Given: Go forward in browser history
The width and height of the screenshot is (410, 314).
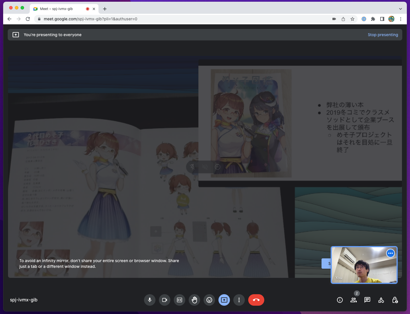Looking at the screenshot, I should click(19, 19).
